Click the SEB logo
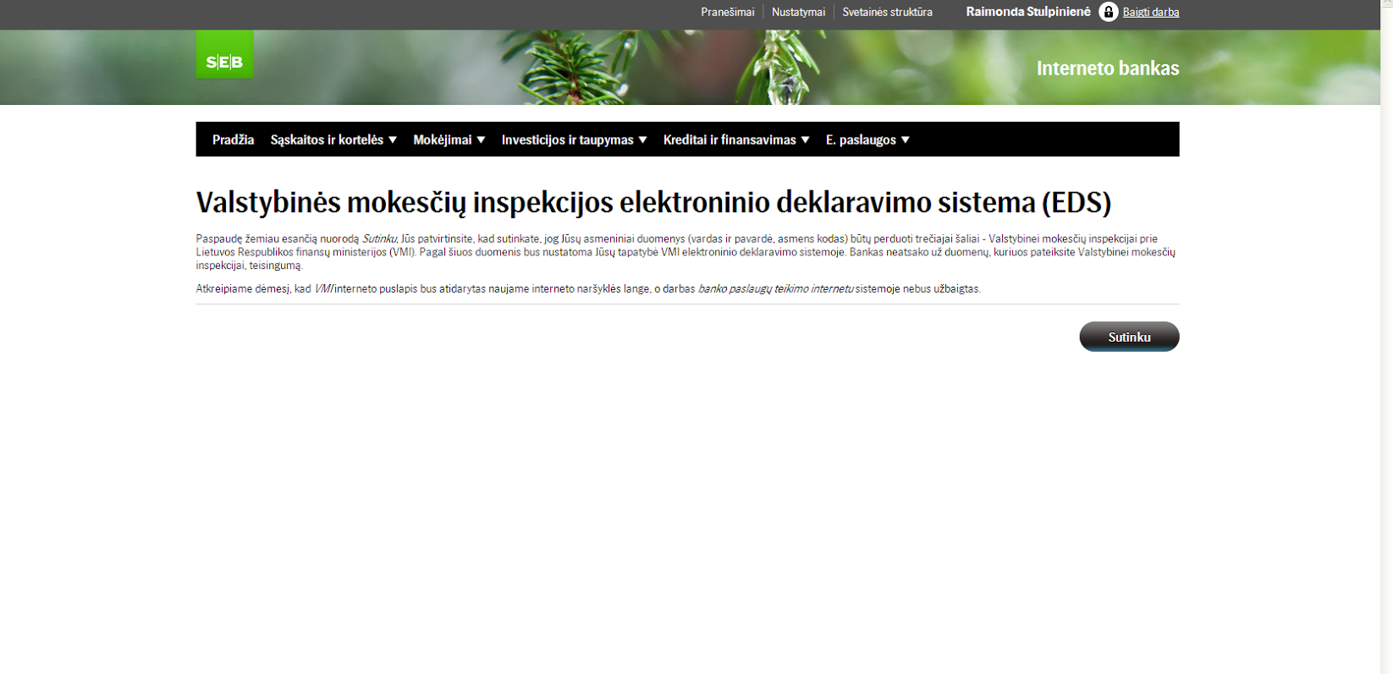1393x674 pixels. pos(224,55)
